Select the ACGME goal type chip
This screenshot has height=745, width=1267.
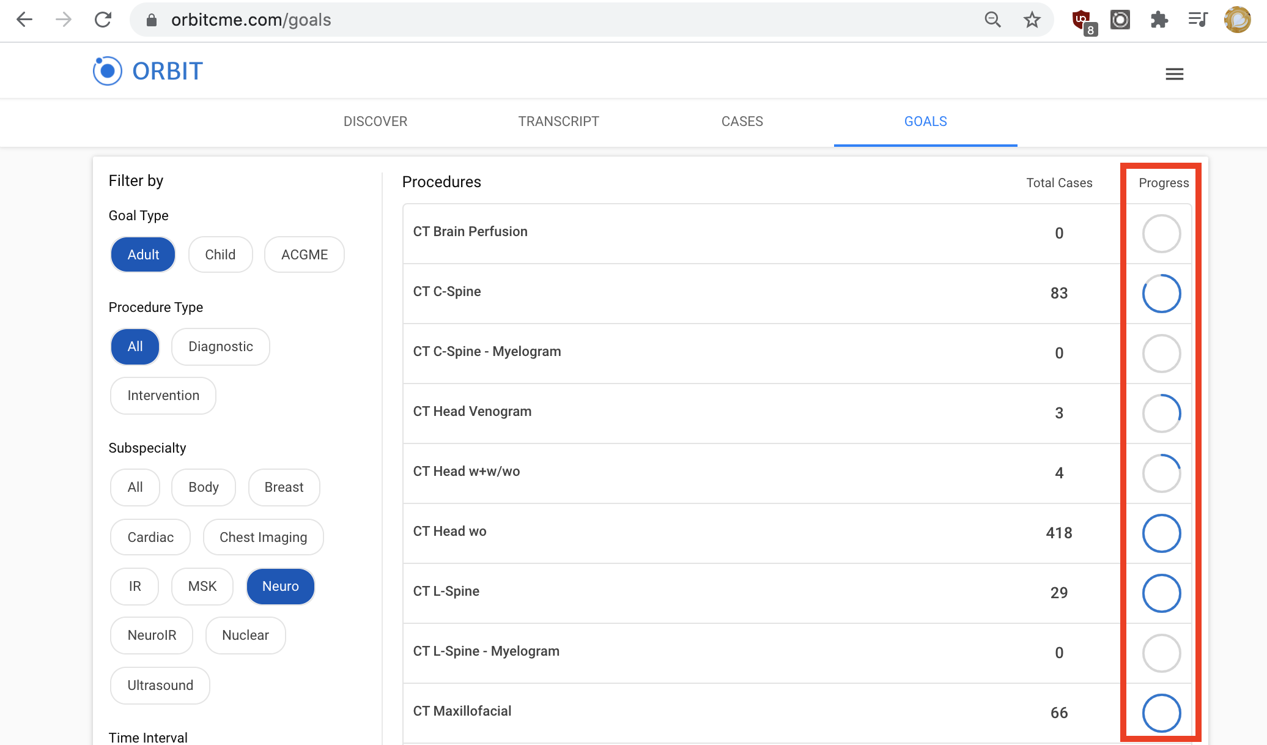click(305, 254)
